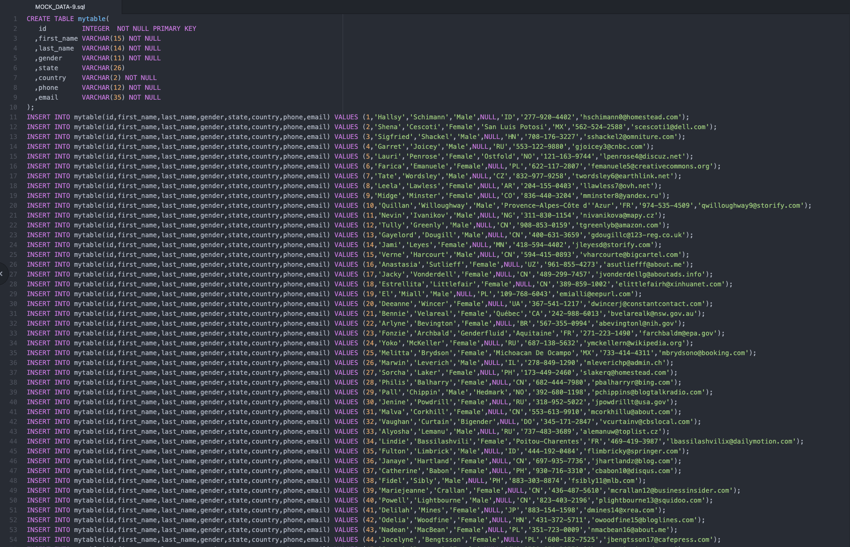This screenshot has width=850, height=547.
Task: Click 'VARCHAR(14)' on the last_name line
Action: pyautogui.click(x=103, y=48)
